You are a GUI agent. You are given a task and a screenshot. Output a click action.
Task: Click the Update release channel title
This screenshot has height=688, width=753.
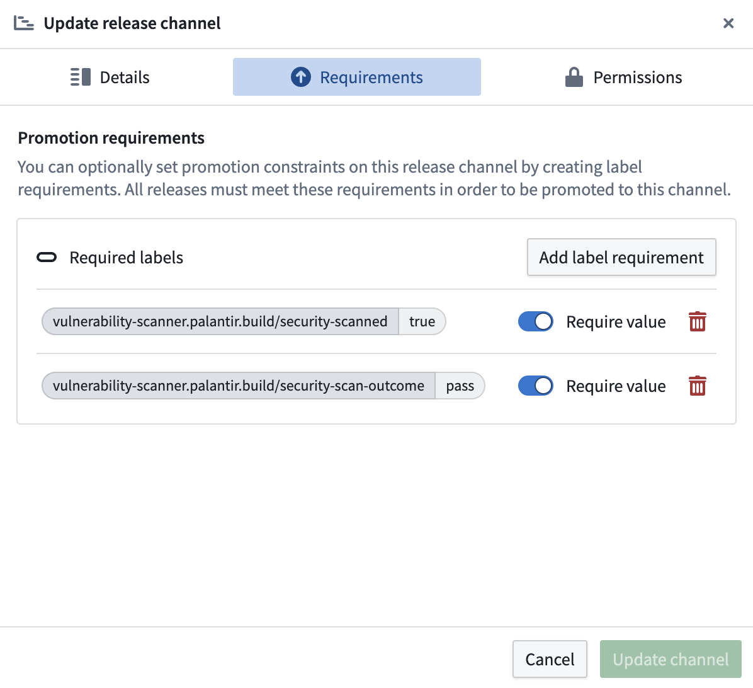(x=132, y=23)
